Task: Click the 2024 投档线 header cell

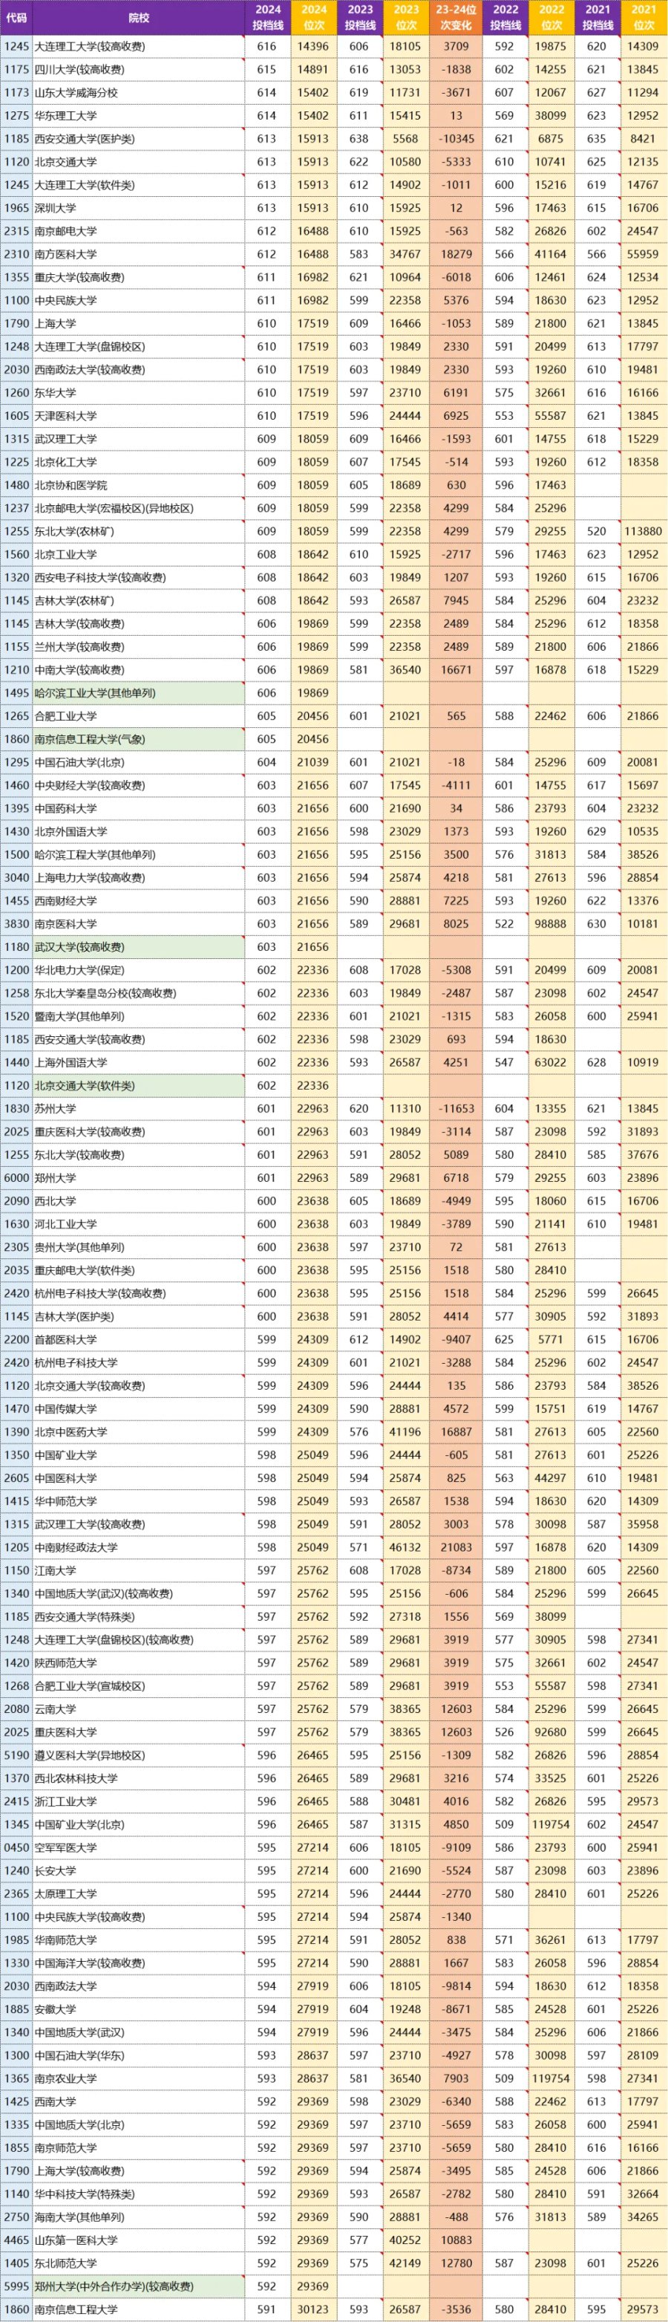Action: point(267,17)
